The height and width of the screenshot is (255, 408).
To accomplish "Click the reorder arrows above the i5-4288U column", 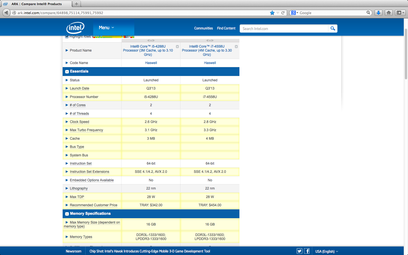I will pos(151,41).
